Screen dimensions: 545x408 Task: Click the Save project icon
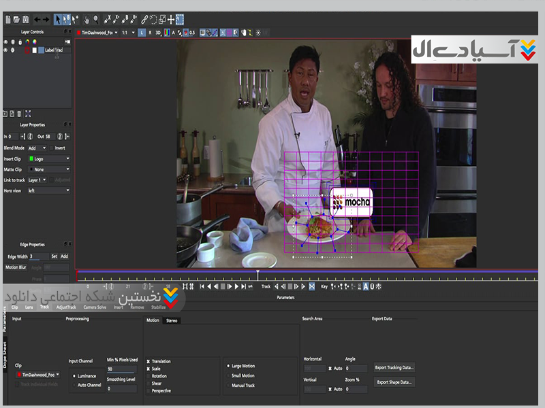25,20
